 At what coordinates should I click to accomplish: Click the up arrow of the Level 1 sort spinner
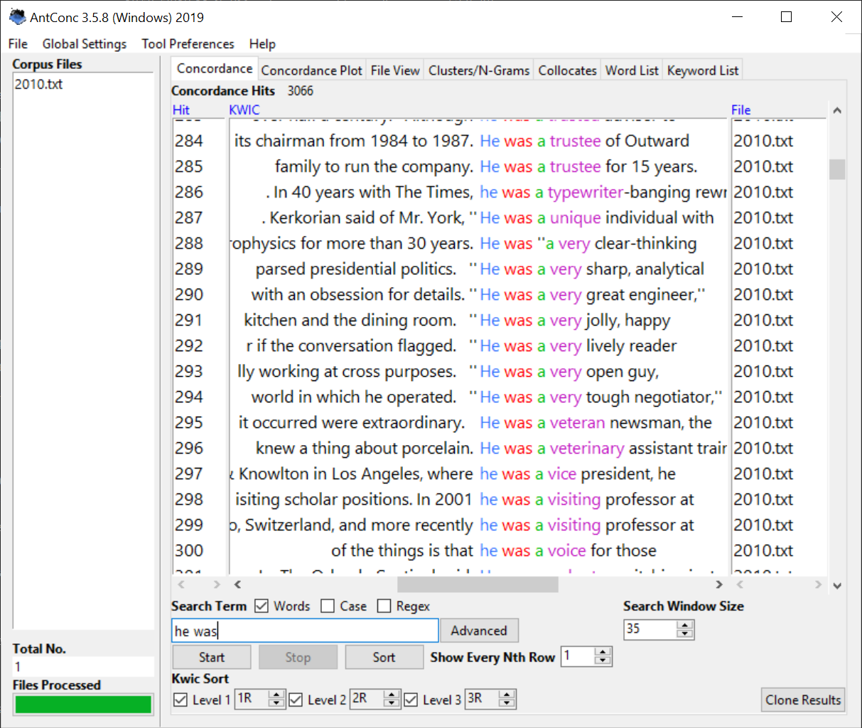pos(276,695)
